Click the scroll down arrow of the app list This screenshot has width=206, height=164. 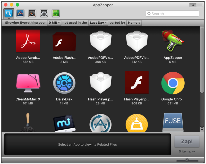click(x=202, y=130)
